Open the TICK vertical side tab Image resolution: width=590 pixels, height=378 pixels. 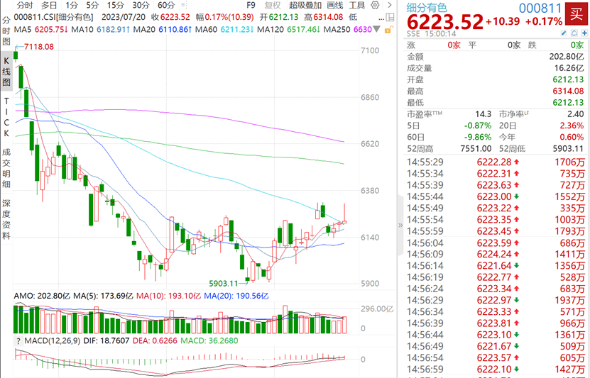(x=6, y=117)
